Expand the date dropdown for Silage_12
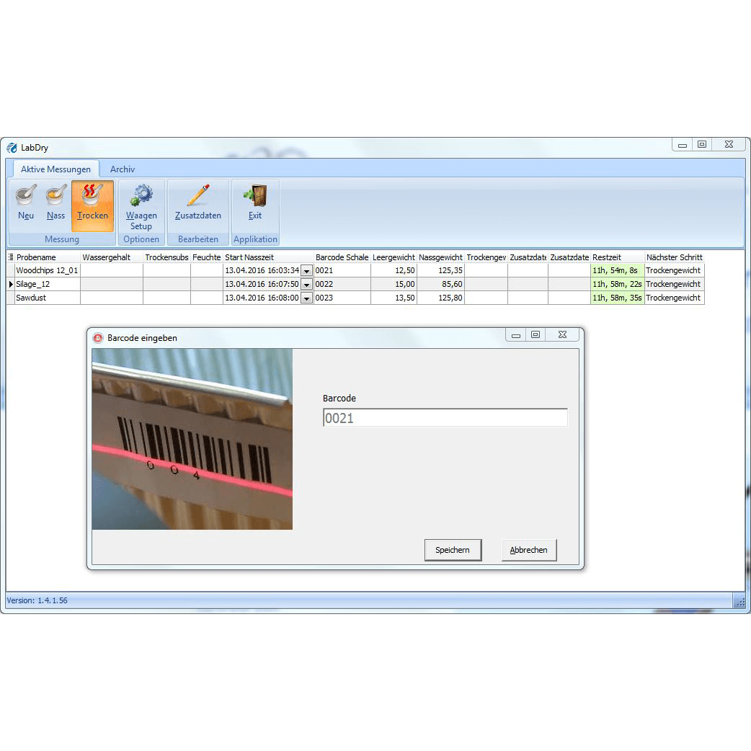 point(306,284)
